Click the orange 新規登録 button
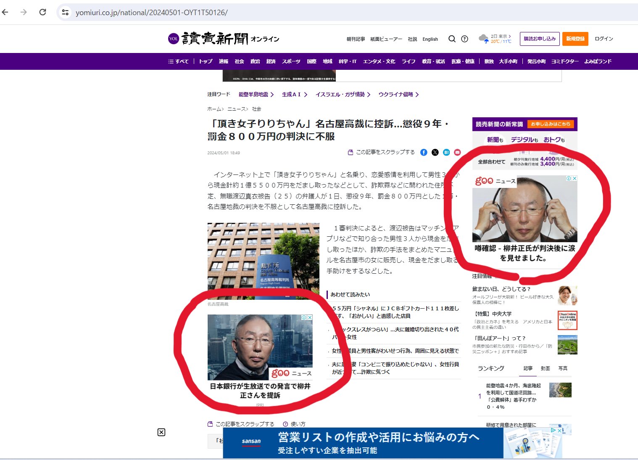The width and height of the screenshot is (638, 460). 575,39
